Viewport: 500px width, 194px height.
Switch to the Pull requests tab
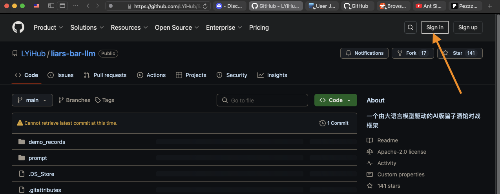[x=105, y=75]
